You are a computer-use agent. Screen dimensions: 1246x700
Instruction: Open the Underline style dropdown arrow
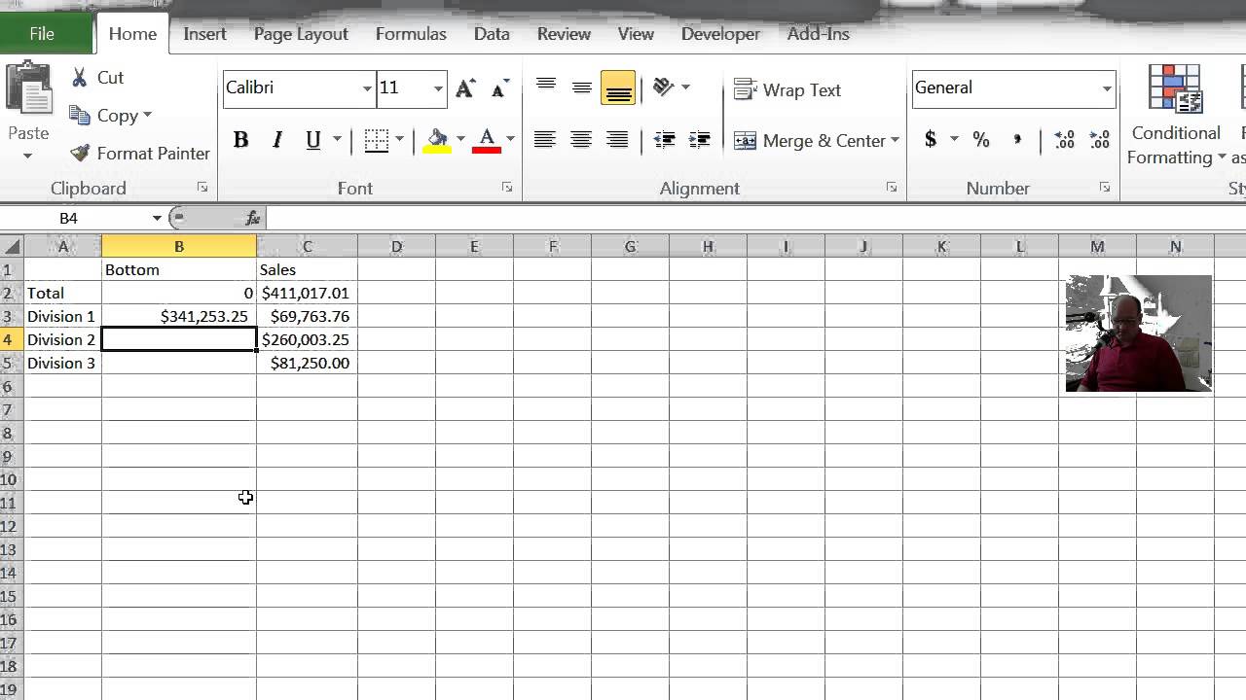pos(337,140)
